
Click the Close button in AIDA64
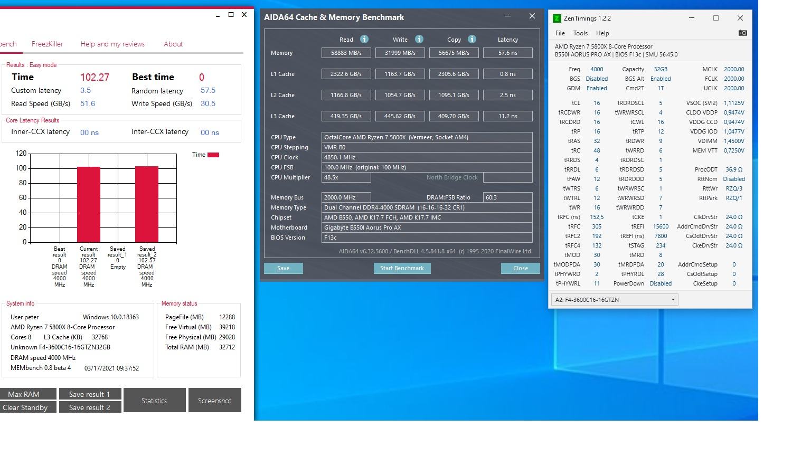(x=521, y=268)
